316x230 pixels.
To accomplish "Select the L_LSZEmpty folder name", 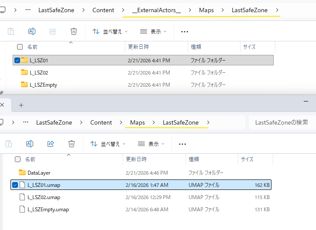I will (43, 85).
